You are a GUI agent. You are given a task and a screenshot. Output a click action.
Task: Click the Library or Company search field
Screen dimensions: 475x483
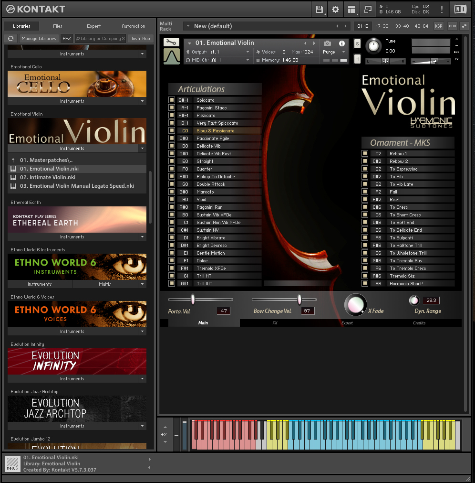[x=100, y=39]
